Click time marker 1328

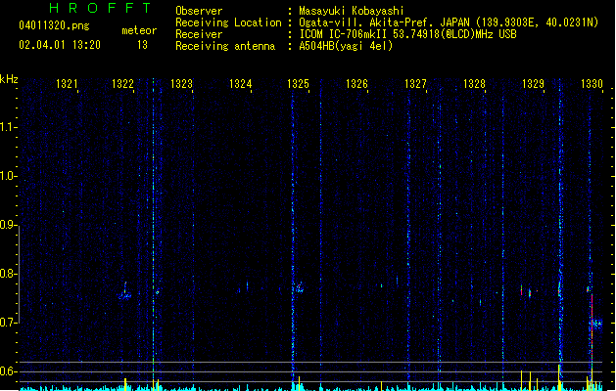(474, 84)
